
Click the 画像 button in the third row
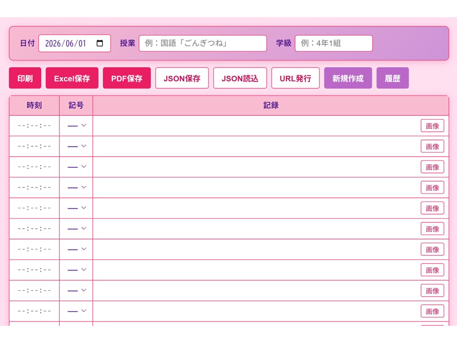pyautogui.click(x=432, y=167)
